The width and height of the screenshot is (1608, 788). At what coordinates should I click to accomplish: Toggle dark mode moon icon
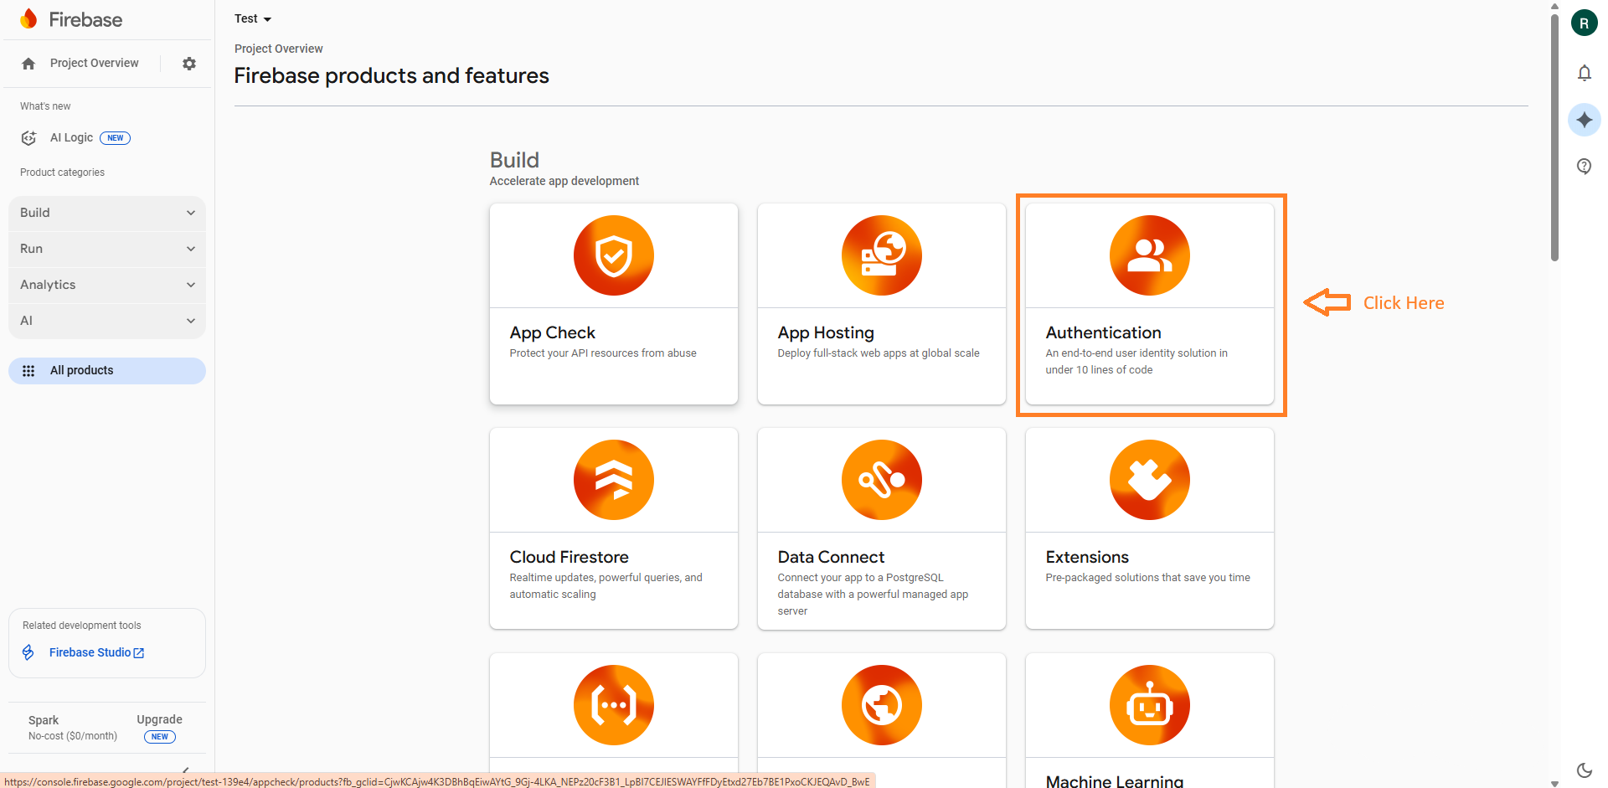click(x=1585, y=770)
